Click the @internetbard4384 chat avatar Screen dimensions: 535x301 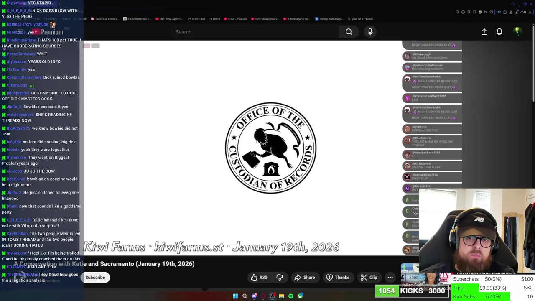tap(407, 155)
